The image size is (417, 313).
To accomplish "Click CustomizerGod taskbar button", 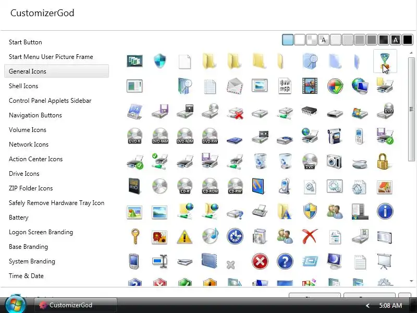I will [x=76, y=305].
